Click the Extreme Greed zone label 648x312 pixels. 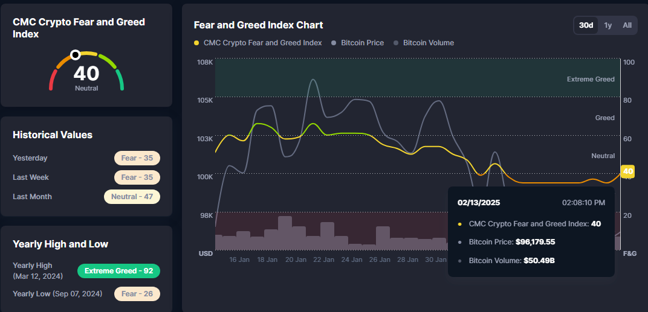591,79
